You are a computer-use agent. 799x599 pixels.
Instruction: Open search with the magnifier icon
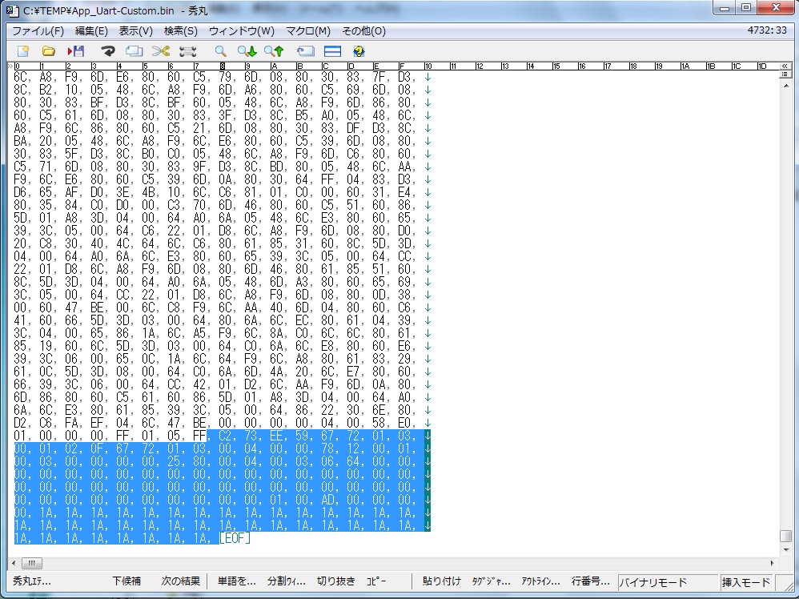220,51
